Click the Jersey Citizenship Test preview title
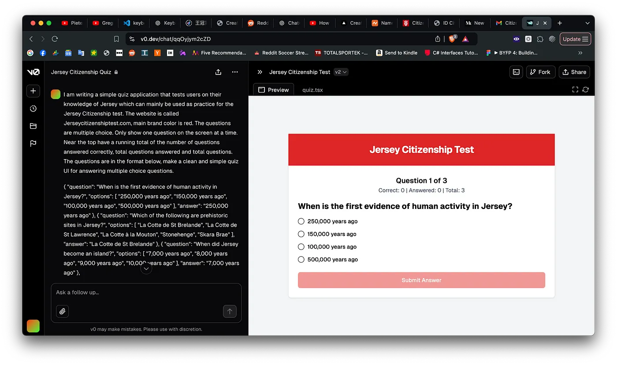The height and width of the screenshot is (365, 617). point(300,72)
